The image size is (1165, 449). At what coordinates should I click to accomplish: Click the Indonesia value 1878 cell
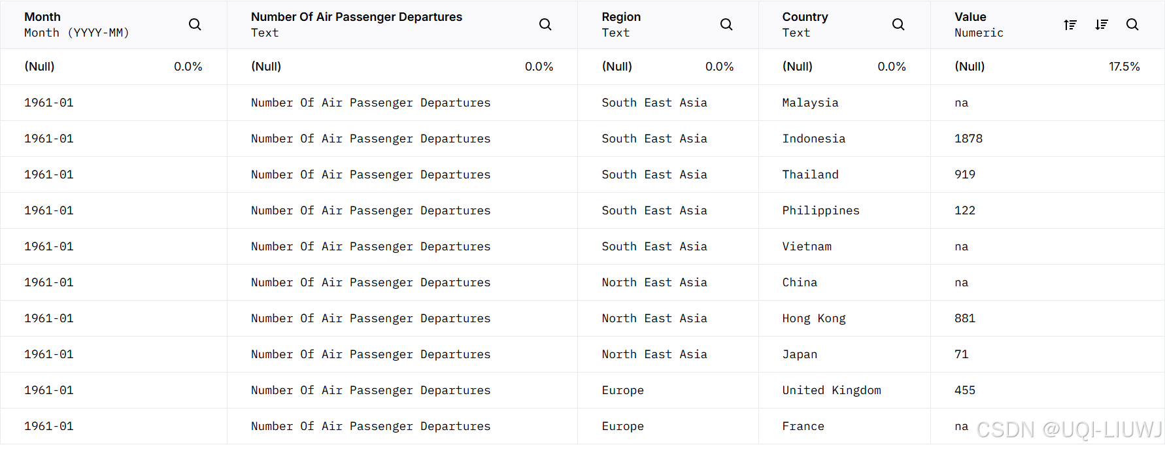pos(968,139)
